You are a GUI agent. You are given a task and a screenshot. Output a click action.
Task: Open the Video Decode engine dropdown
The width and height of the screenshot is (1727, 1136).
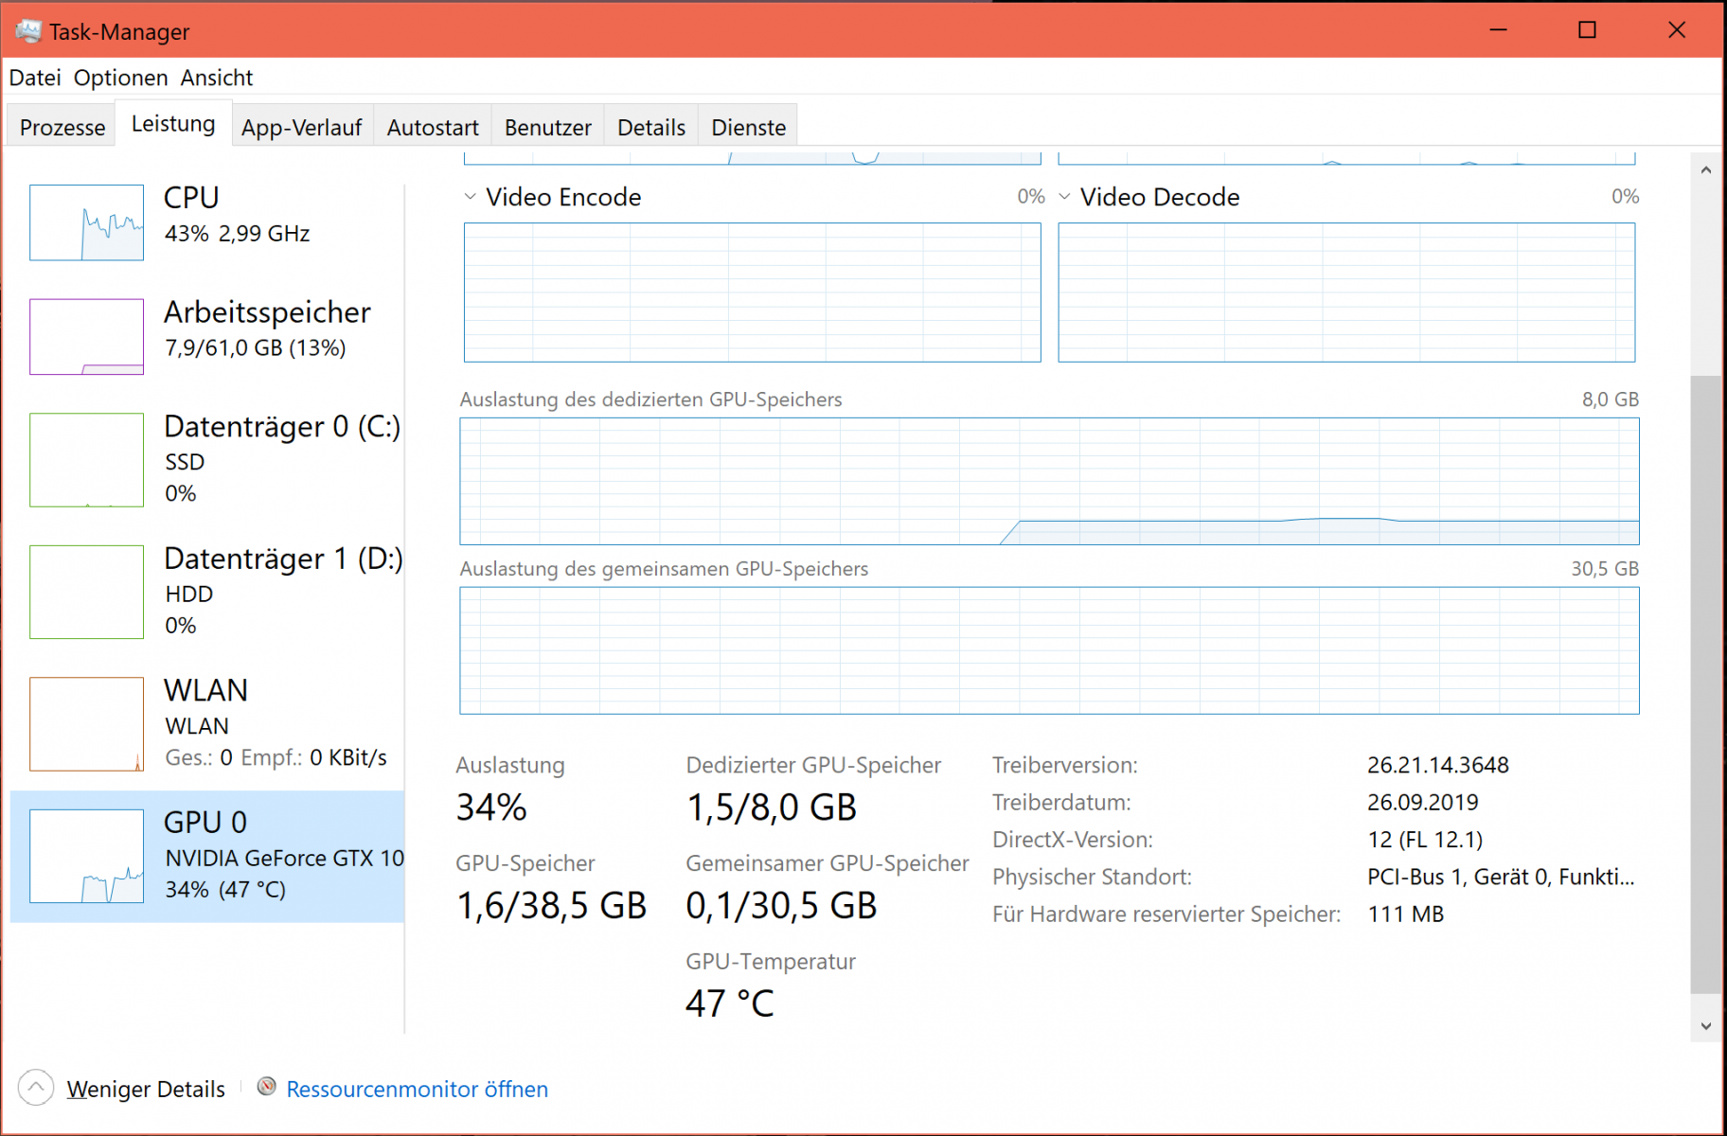click(1065, 197)
